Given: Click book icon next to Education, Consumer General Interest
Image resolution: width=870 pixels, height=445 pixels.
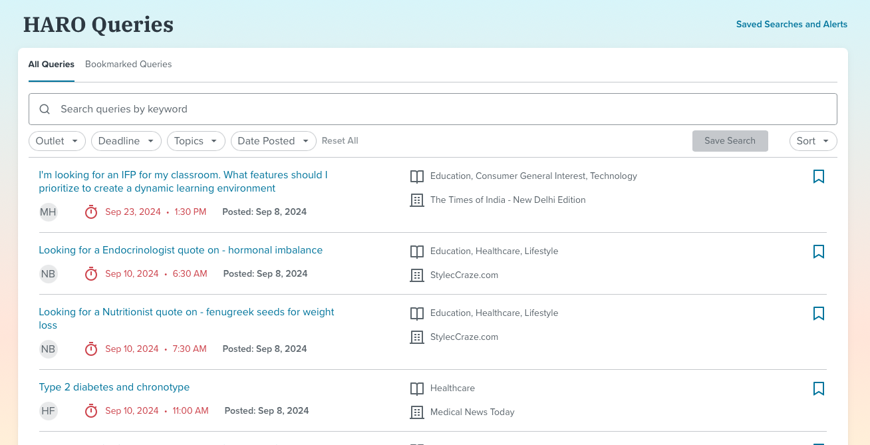Looking at the screenshot, I should [417, 176].
